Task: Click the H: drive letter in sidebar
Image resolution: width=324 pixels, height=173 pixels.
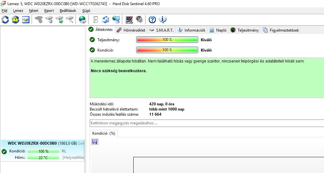Action: [64, 151]
